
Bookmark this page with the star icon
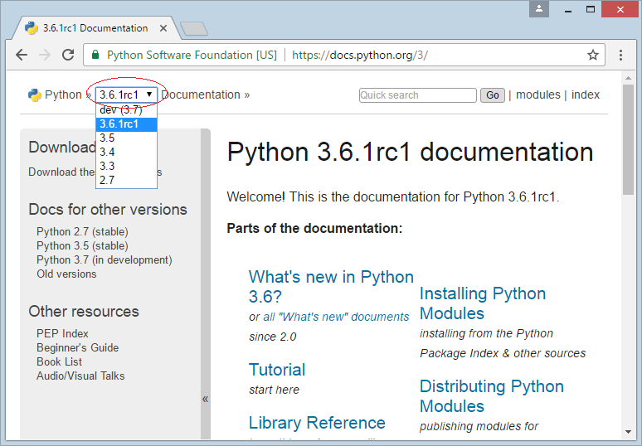click(x=593, y=55)
